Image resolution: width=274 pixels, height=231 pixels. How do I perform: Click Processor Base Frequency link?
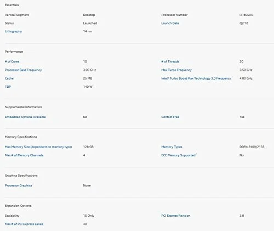coord(23,70)
